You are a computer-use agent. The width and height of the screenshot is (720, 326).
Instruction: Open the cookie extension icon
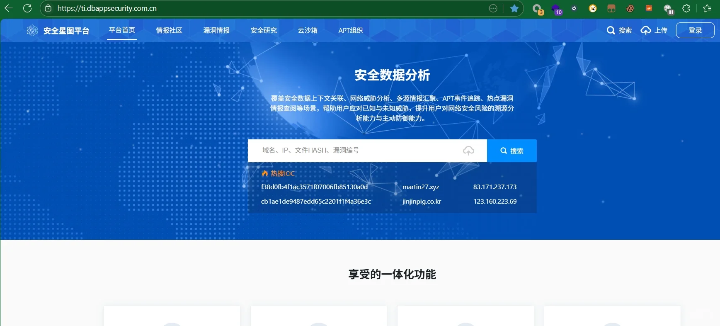[630, 8]
